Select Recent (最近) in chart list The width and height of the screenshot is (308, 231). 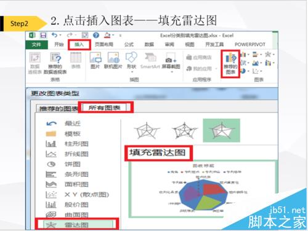63,123
